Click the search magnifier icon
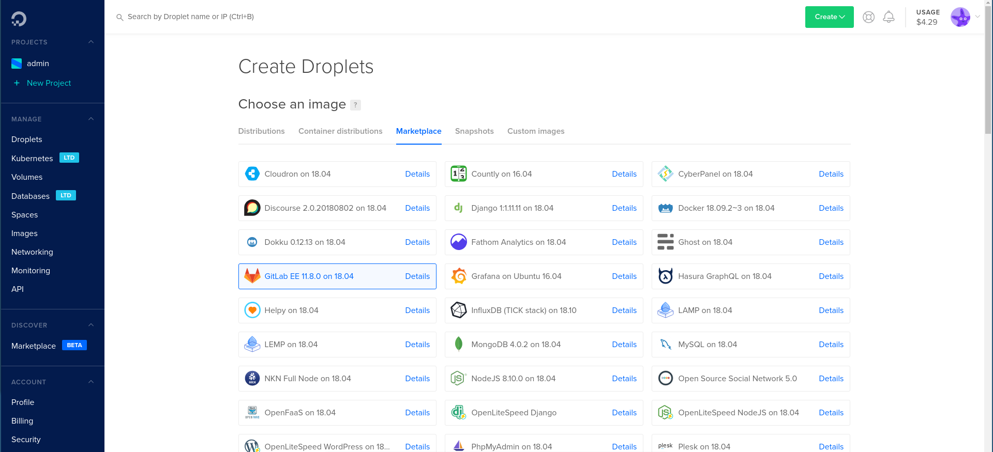Image resolution: width=993 pixels, height=452 pixels. click(119, 18)
